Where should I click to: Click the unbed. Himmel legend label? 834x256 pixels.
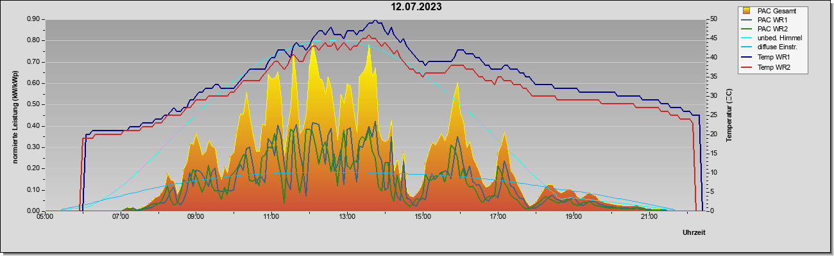click(779, 39)
